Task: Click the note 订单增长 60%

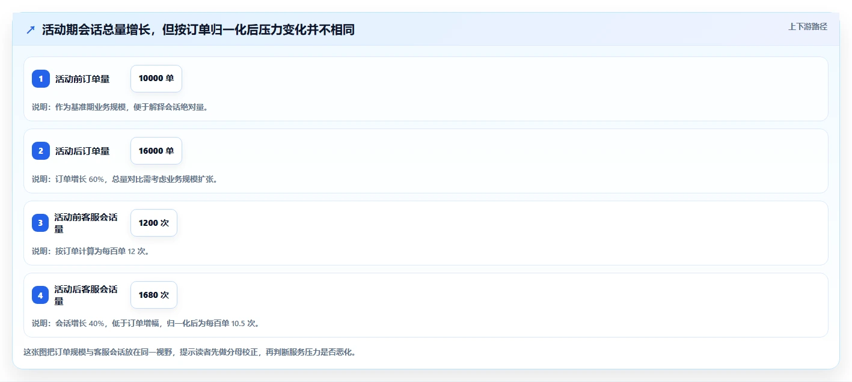Action: coord(124,179)
